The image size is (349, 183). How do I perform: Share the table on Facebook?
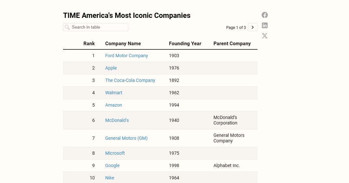coord(265,15)
